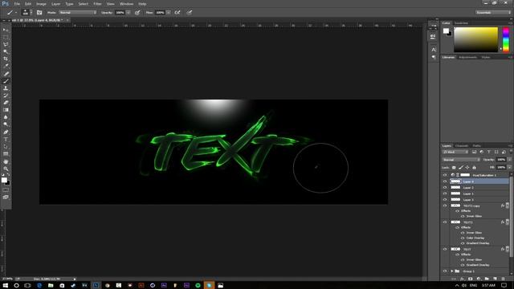Click the vertical hue spectrum slider
The height and width of the screenshot is (289, 514).
point(506,39)
